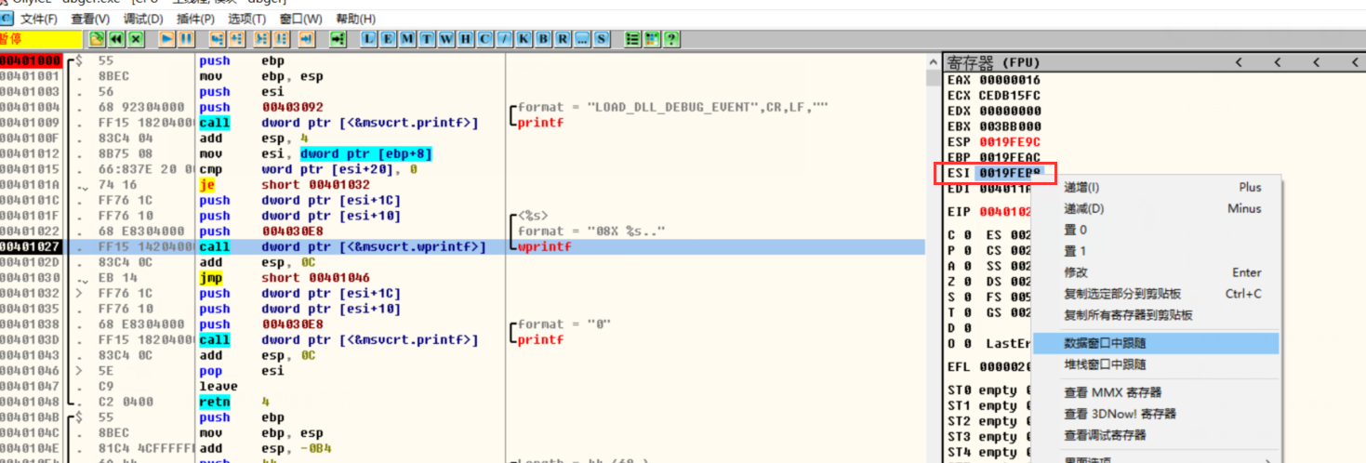The height and width of the screenshot is (463, 1366).
Task: Open the 插件(P) menu
Action: pyautogui.click(x=196, y=19)
